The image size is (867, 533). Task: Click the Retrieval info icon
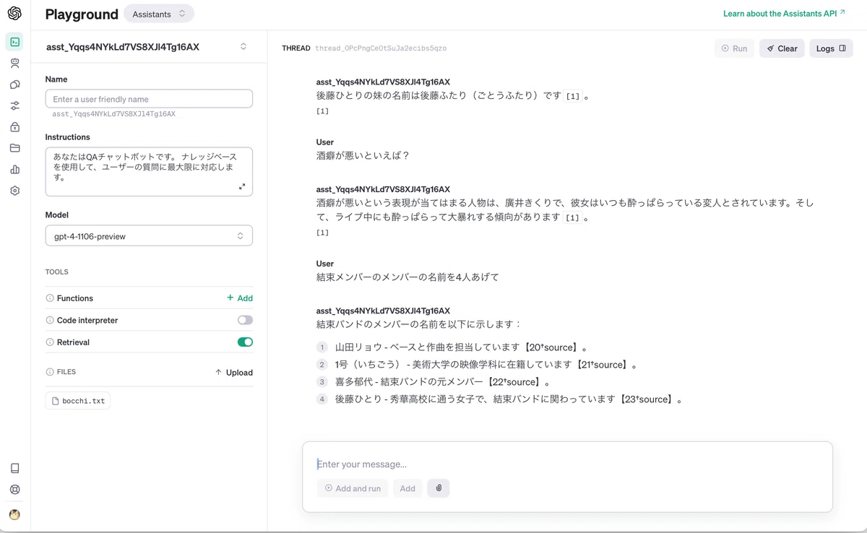click(x=50, y=342)
